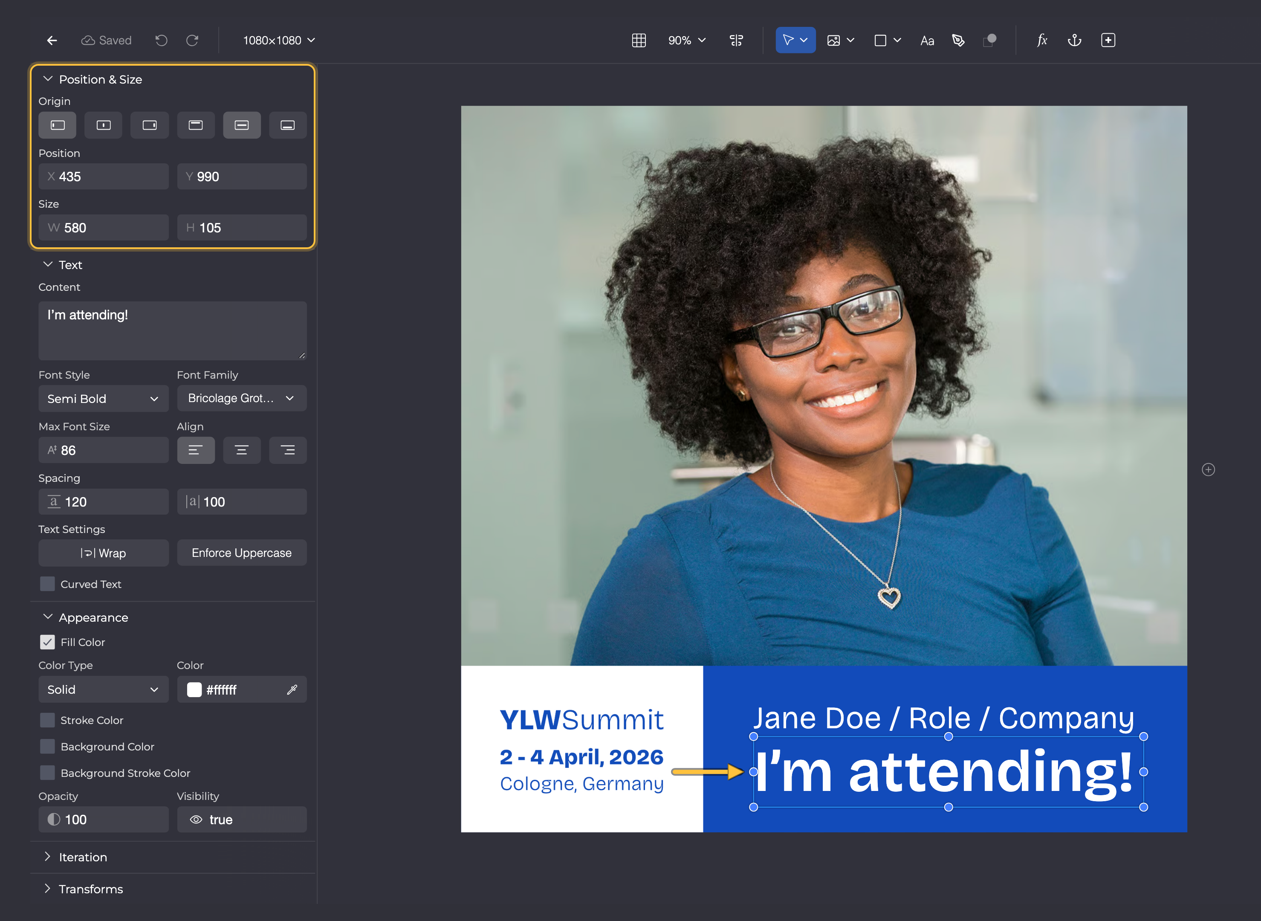Click the add element plus-square icon

pos(1108,40)
